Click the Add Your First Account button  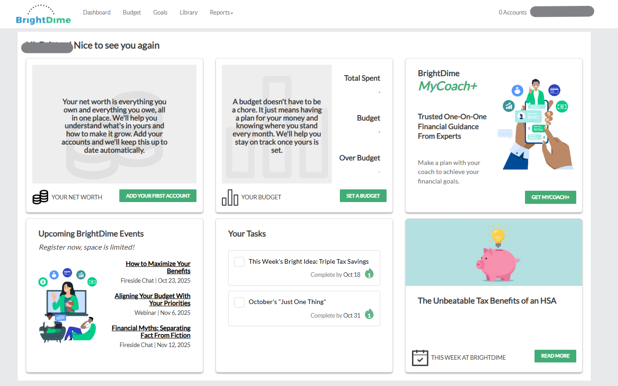(157, 196)
